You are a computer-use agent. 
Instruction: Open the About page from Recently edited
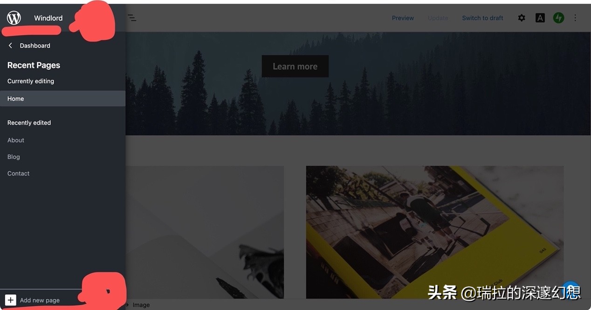pos(15,140)
